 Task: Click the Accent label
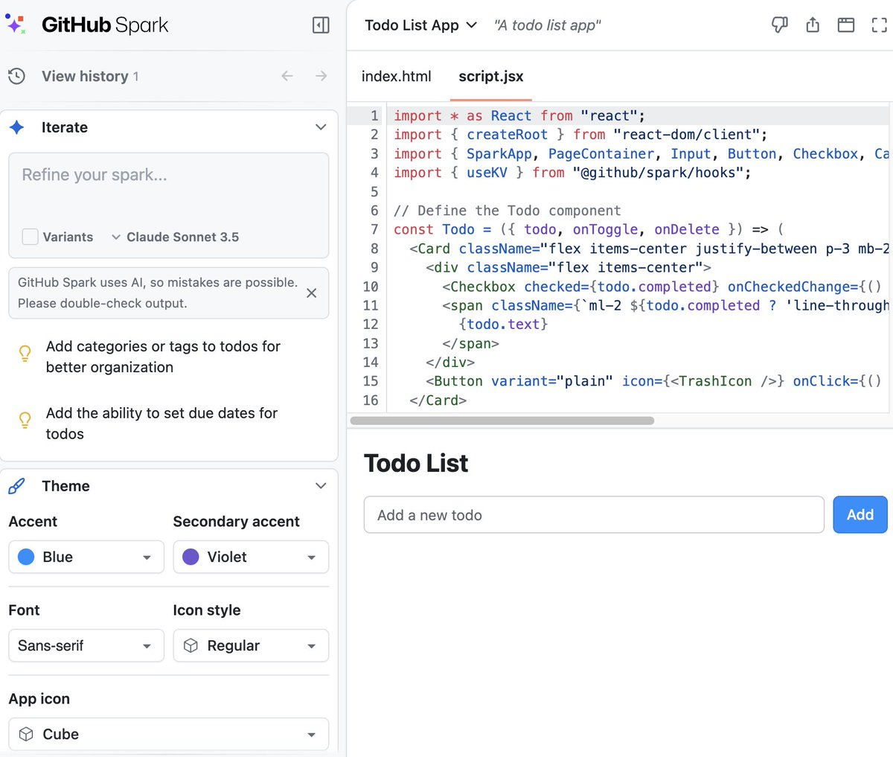tap(33, 522)
